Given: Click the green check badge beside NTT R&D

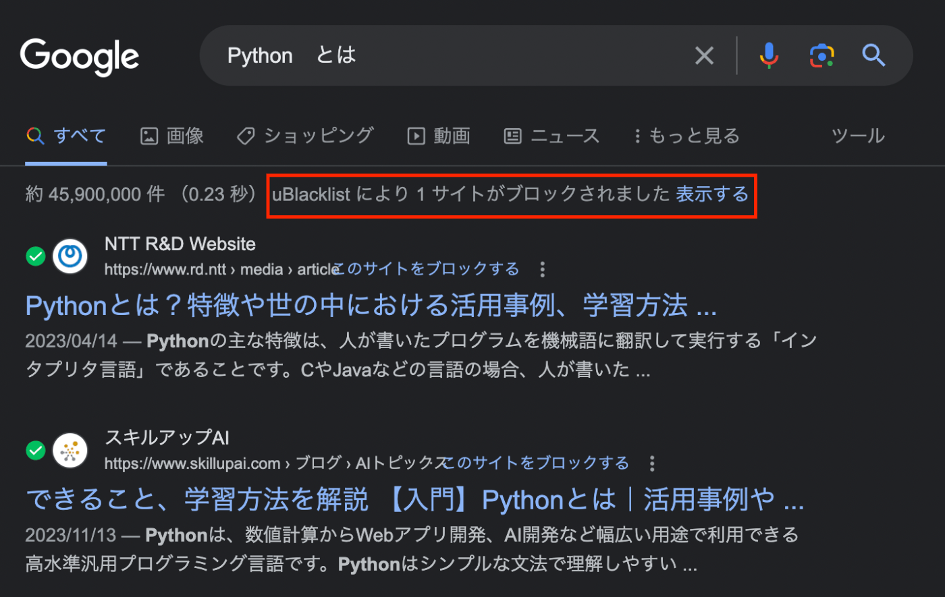Looking at the screenshot, I should coord(35,256).
